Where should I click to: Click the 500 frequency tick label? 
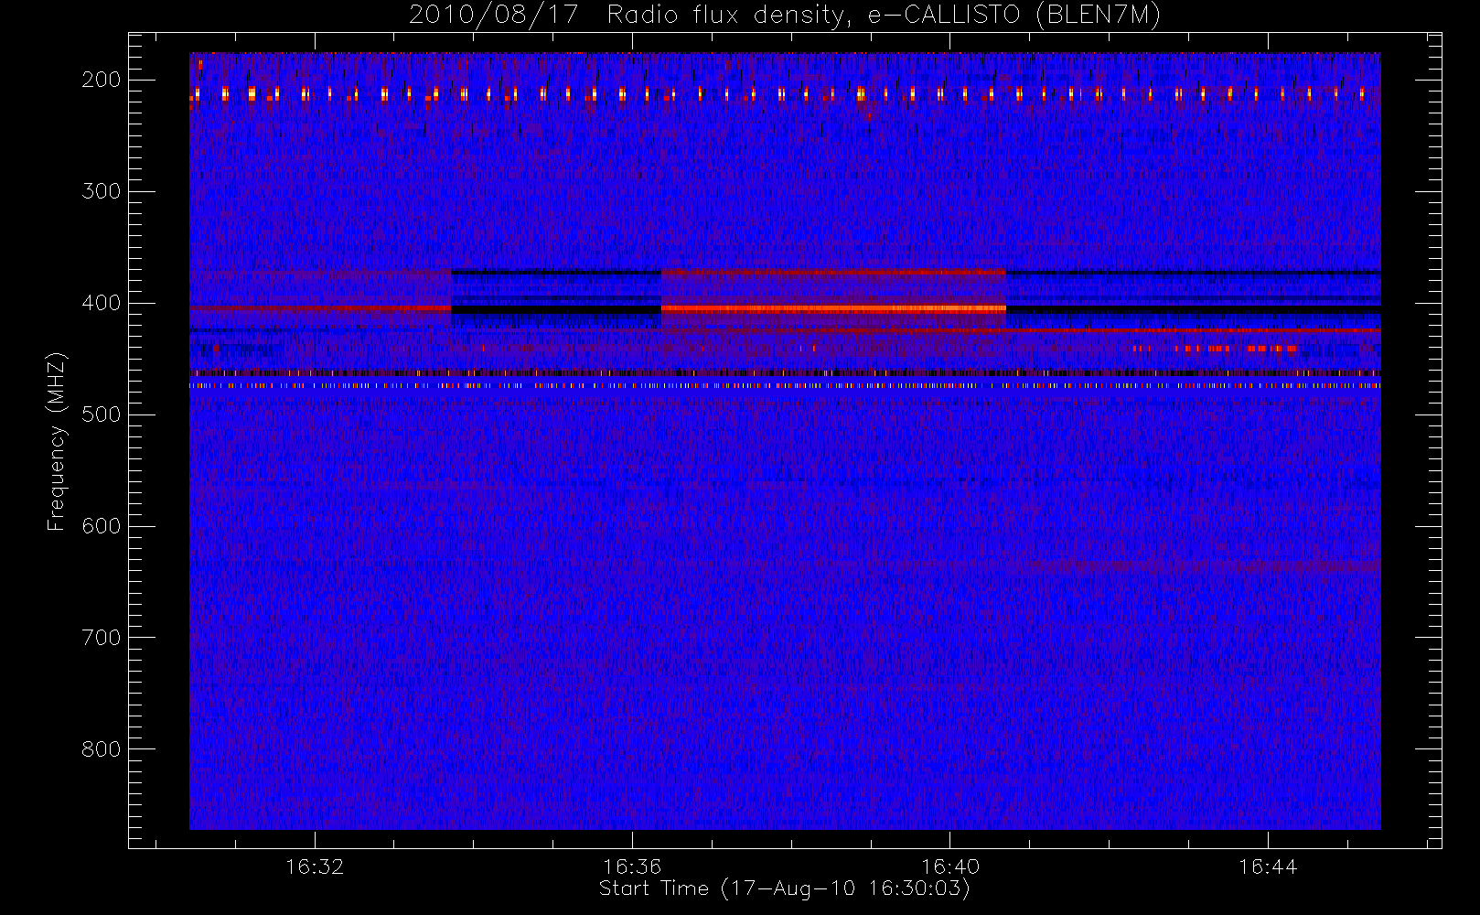point(101,414)
